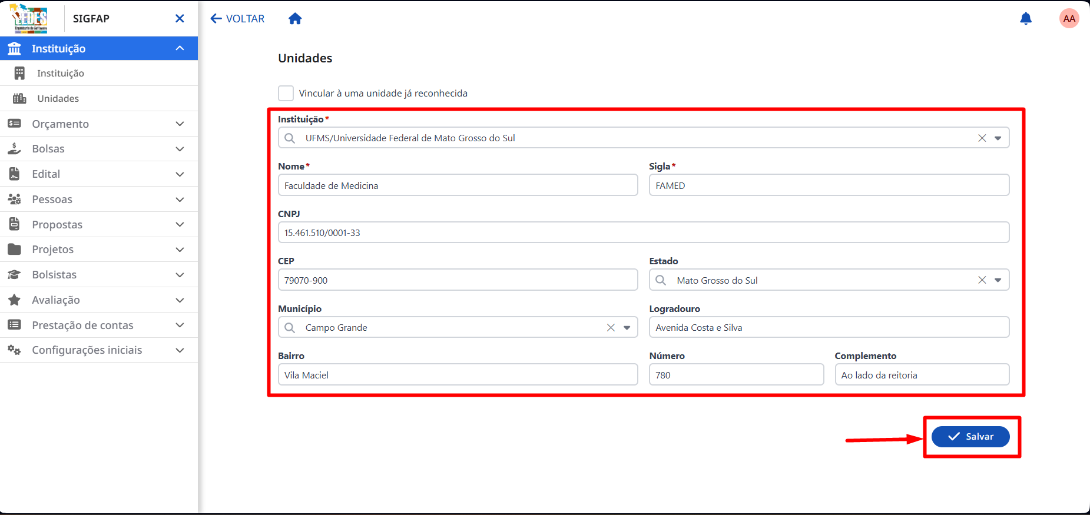Close the SIGFAP sidebar with the X

tap(180, 19)
